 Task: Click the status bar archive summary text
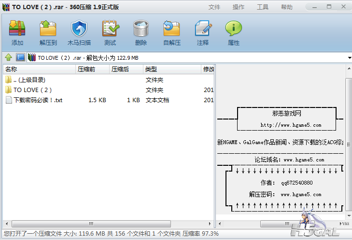click(x=111, y=234)
